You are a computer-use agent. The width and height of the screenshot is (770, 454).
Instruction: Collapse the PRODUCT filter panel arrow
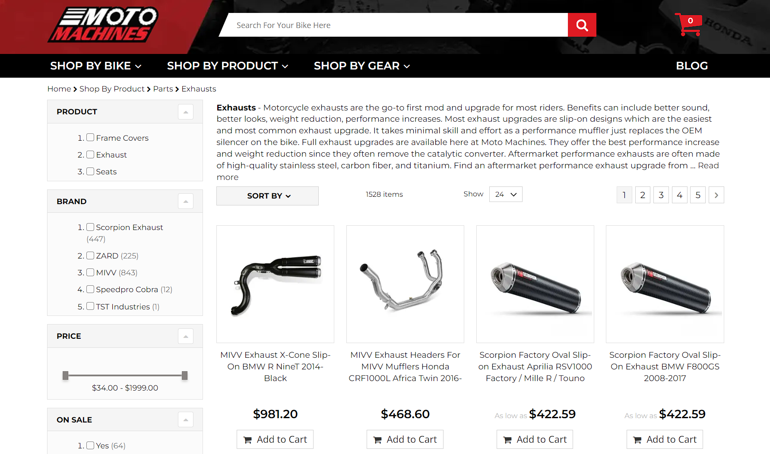tap(186, 112)
